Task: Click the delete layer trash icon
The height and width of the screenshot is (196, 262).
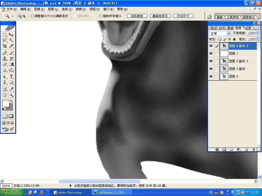Action: coord(254,150)
